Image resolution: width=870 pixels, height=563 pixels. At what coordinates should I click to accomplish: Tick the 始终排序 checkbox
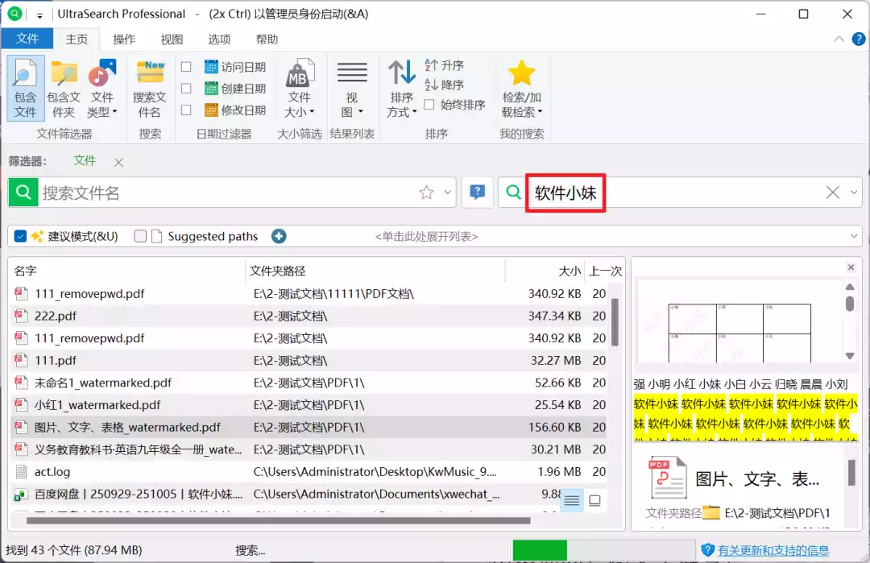tap(429, 105)
